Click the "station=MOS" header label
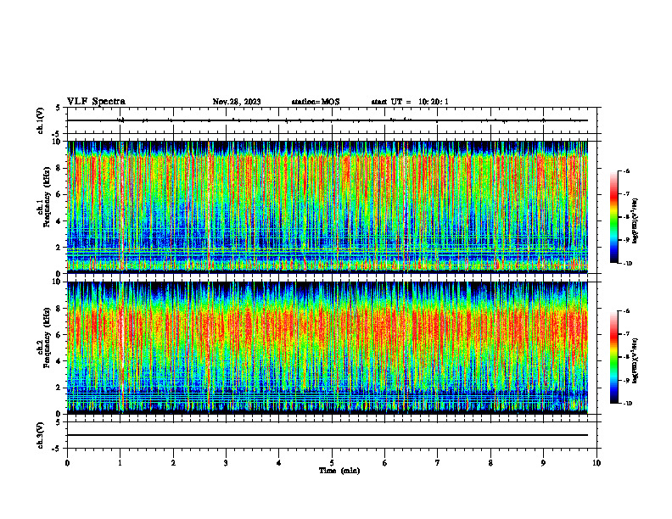The width and height of the screenshot is (672, 519). pos(316,102)
